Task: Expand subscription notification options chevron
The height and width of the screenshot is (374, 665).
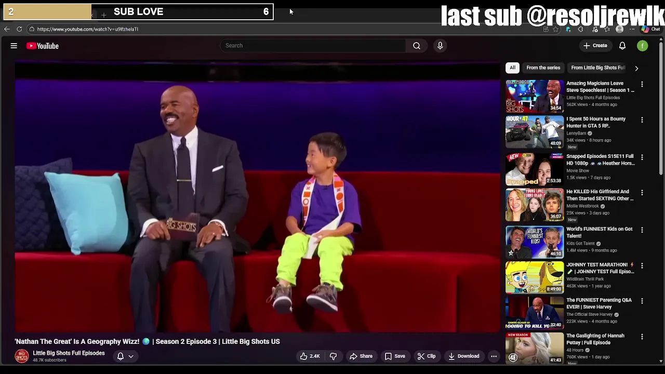Action: click(131, 356)
